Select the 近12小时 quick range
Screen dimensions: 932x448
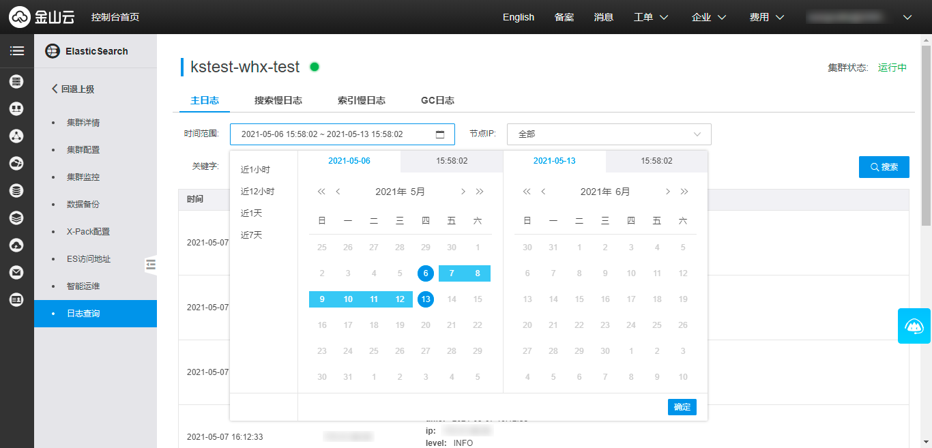[x=257, y=192]
